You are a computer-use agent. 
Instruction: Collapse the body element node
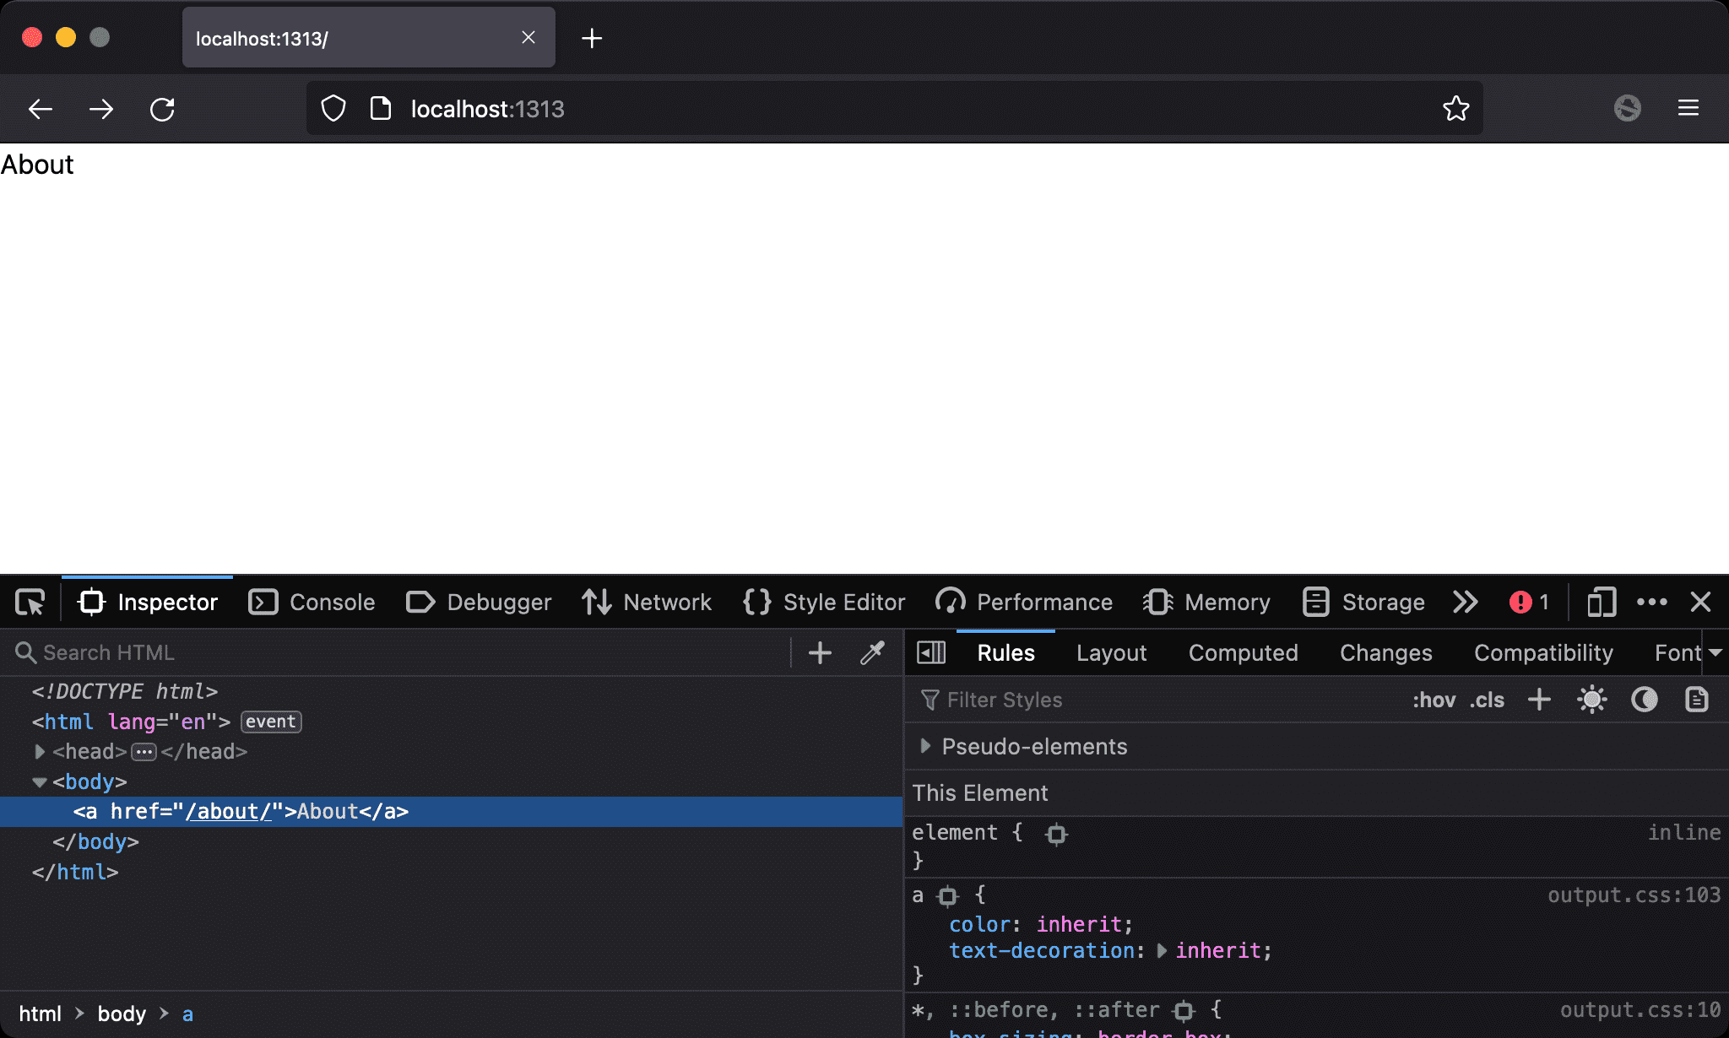pyautogui.click(x=40, y=782)
